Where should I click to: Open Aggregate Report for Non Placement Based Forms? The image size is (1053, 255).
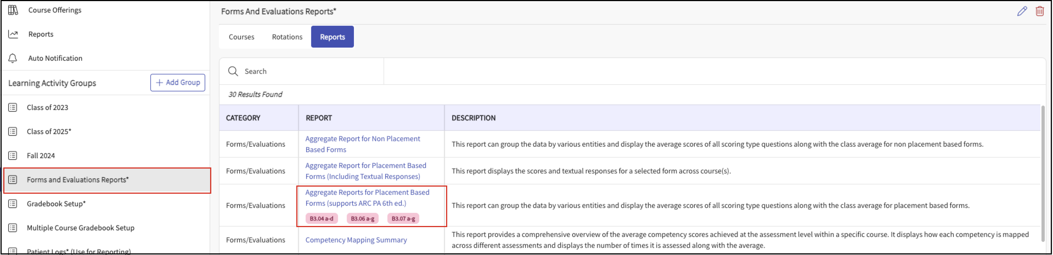[x=362, y=144]
